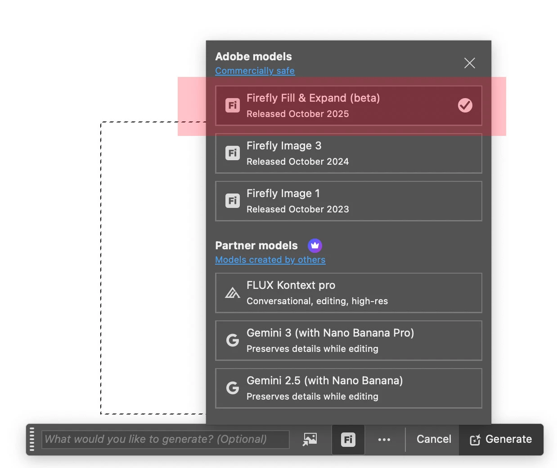The image size is (557, 468).
Task: Close the model picker with X
Action: coord(470,63)
